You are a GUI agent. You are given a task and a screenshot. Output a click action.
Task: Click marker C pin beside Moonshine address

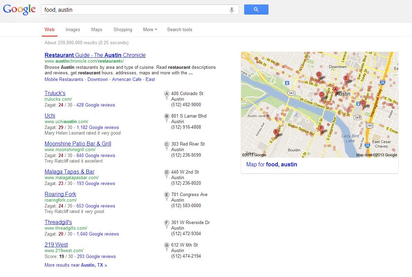(x=167, y=146)
